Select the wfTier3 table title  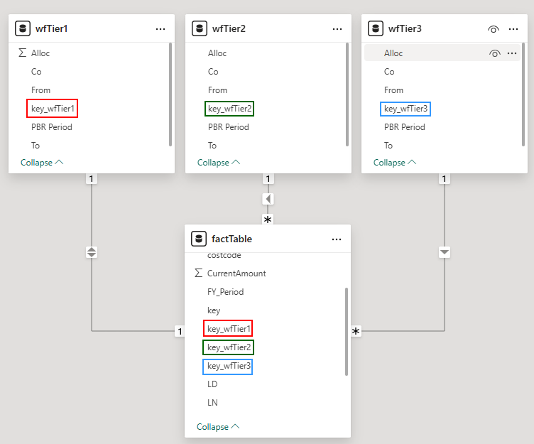point(405,28)
